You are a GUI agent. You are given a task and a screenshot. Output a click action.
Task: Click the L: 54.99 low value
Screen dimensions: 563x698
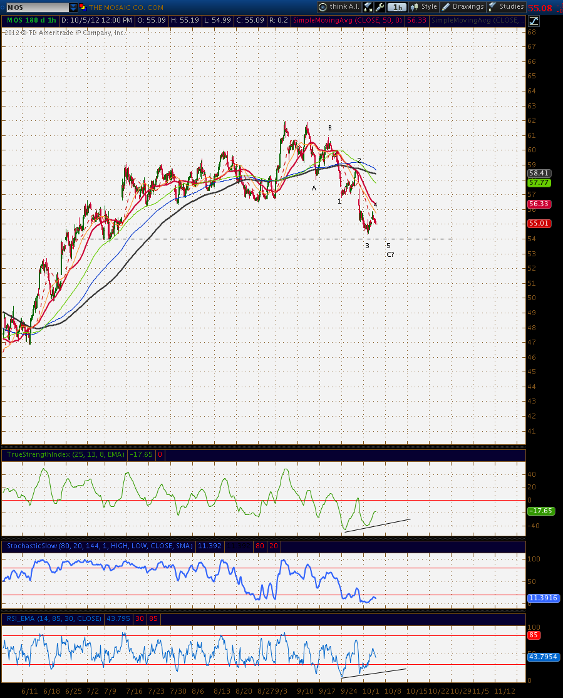[218, 21]
